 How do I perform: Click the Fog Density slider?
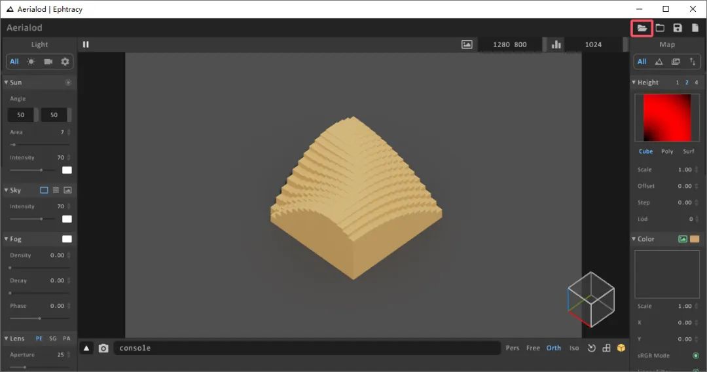(x=40, y=268)
